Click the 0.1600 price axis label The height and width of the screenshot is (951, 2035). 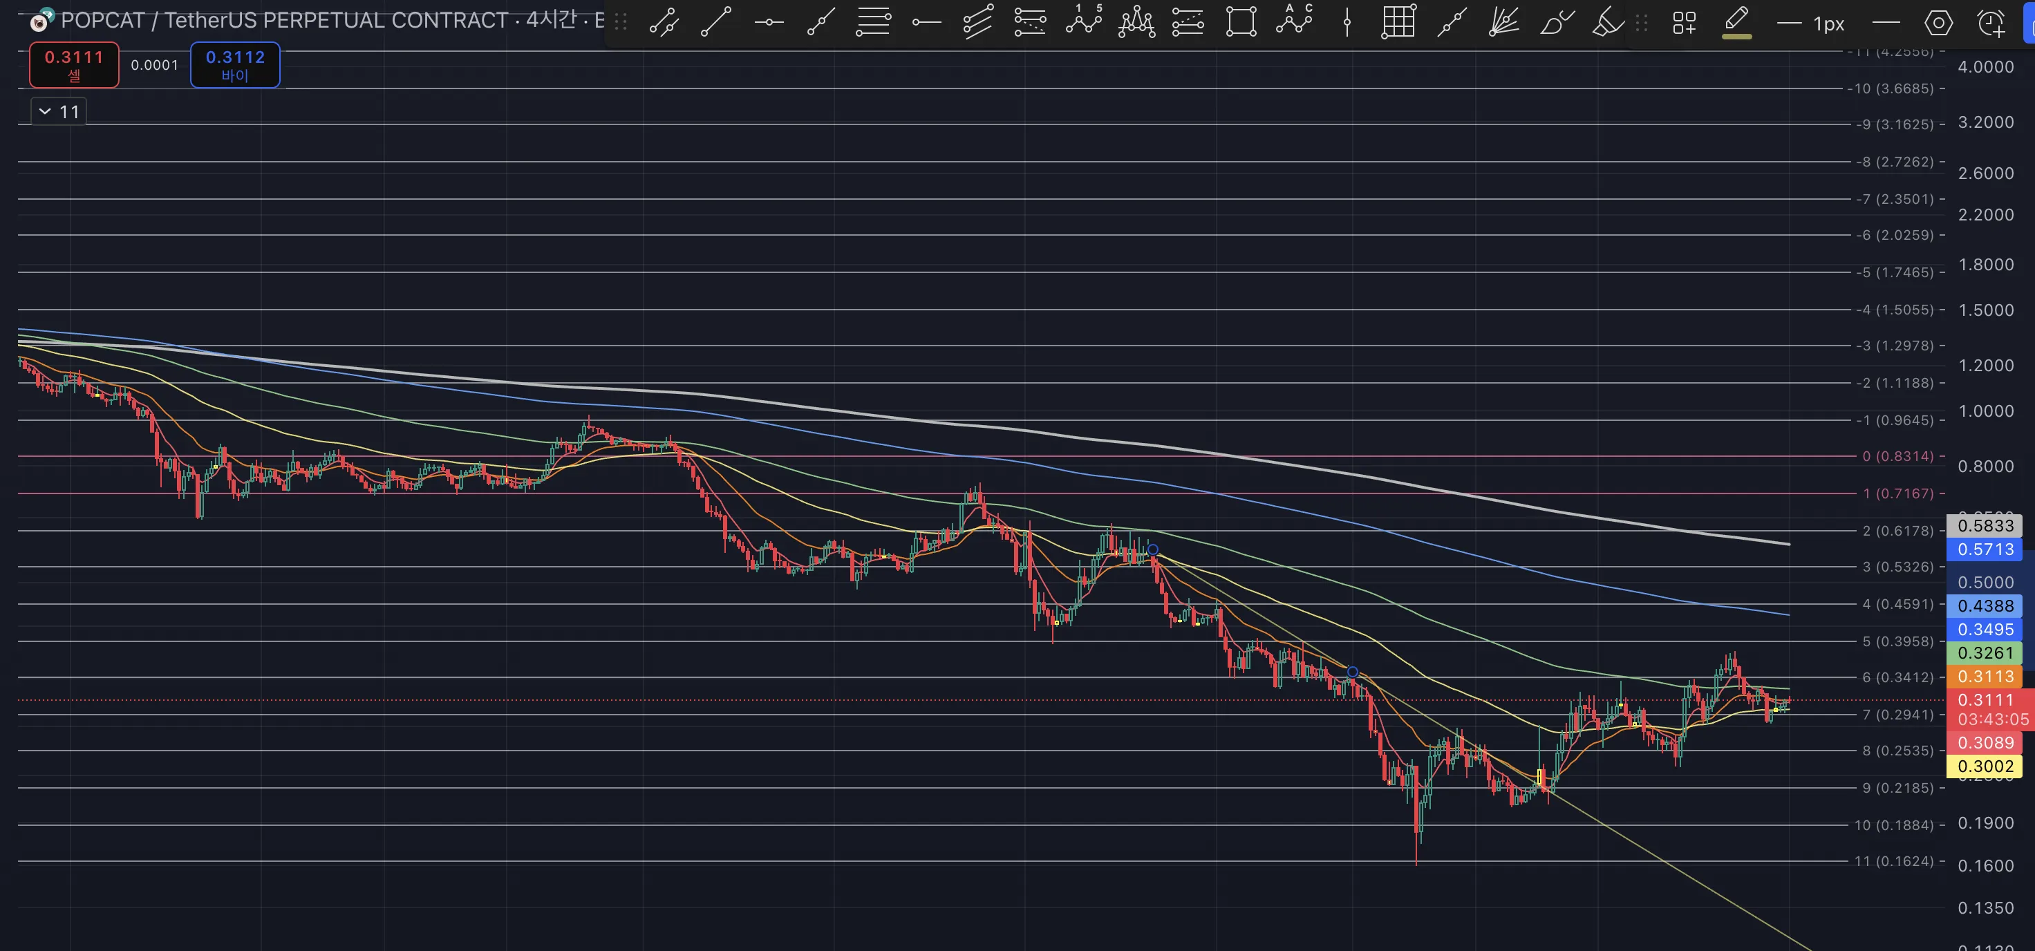[x=1985, y=867]
